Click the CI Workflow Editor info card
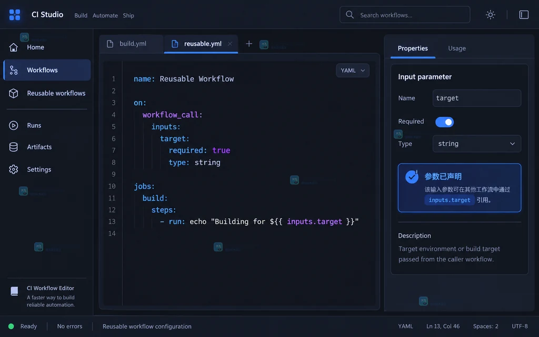 (x=47, y=296)
